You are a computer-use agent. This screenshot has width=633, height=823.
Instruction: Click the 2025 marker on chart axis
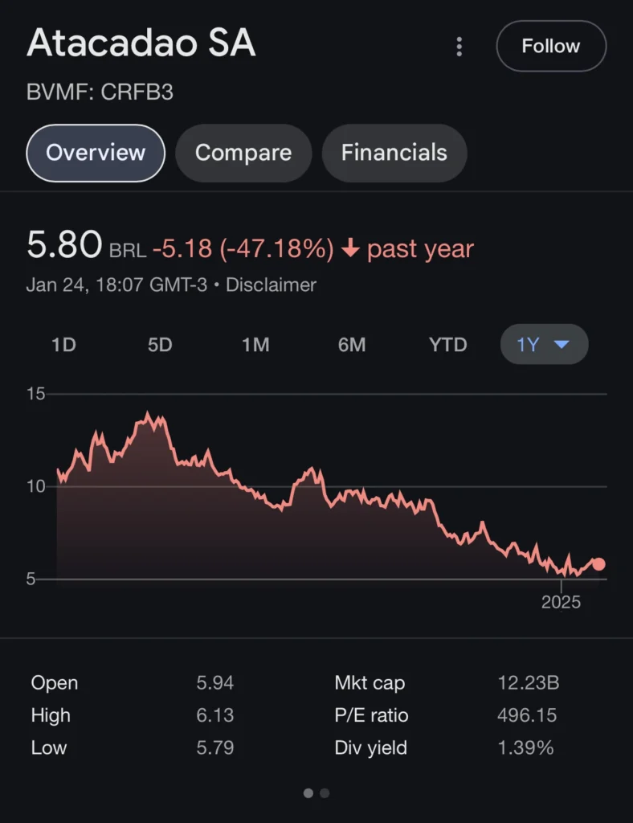[x=561, y=602]
